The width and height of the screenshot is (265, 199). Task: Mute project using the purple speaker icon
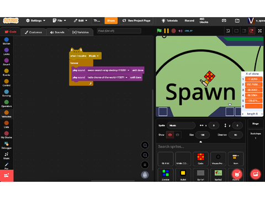coord(181,31)
